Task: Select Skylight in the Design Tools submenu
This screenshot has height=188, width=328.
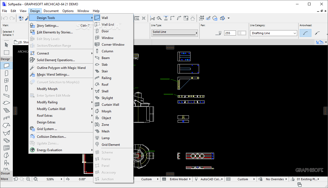Action: pyautogui.click(x=113, y=98)
